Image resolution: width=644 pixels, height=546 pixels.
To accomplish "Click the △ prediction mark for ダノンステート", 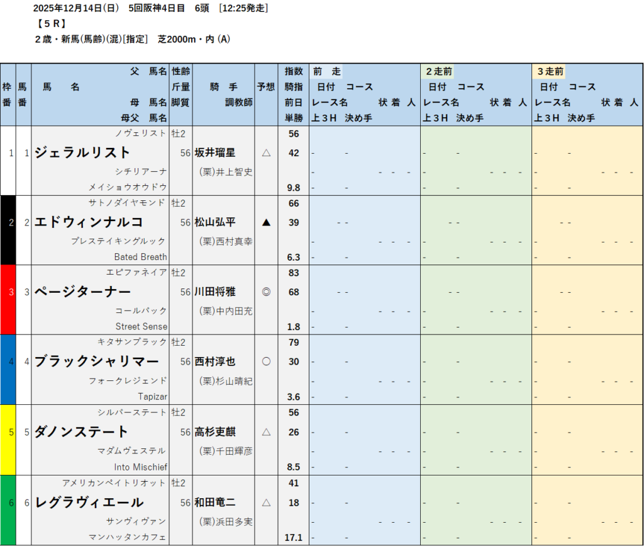I will coord(266,432).
